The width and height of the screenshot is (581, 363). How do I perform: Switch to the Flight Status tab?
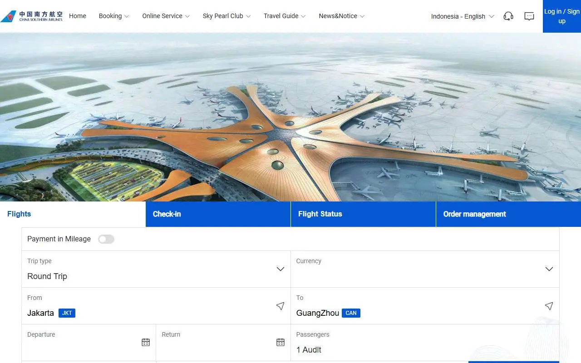point(363,214)
